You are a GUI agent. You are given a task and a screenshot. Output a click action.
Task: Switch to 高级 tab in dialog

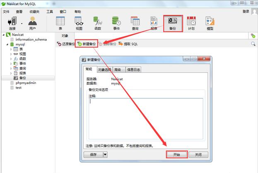click(x=119, y=70)
